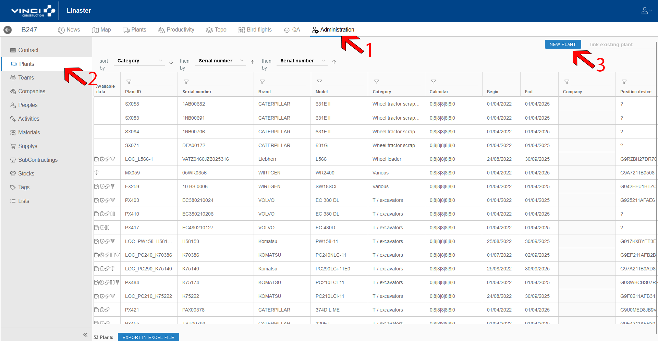The image size is (658, 341).
Task: Click the EXPORT IN EXCEL FILE button
Action: [148, 337]
